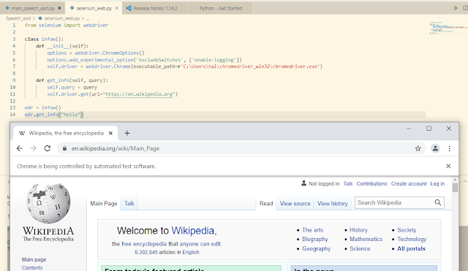
Task: Select the Talk namespace tab
Action: pyautogui.click(x=129, y=203)
